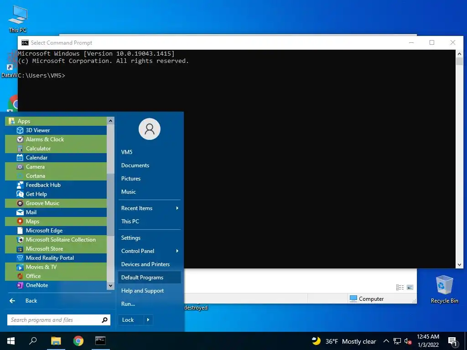Open This PC in start menu
Image resolution: width=467 pixels, height=350 pixels.
(x=150, y=221)
